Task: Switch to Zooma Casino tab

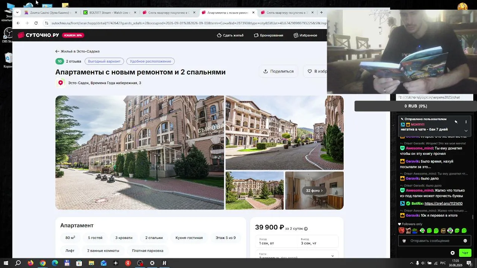Action: 50,13
